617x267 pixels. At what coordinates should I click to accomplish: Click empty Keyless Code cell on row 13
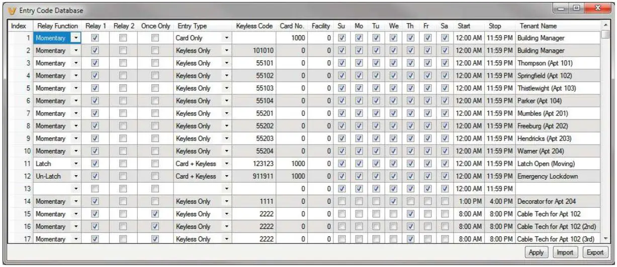point(253,189)
